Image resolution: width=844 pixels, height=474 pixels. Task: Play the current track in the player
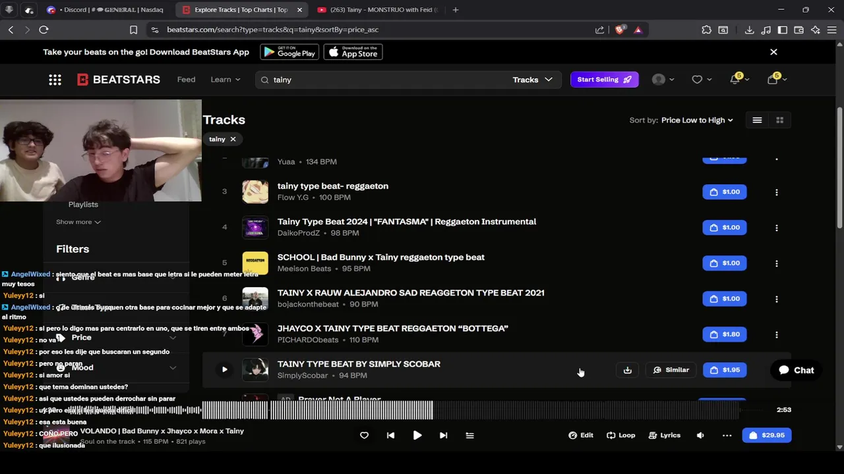coord(417,435)
